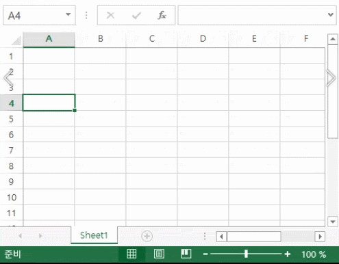Click the vertical scrollbar thumb
This screenshot has width=339, height=264.
[x=333, y=92]
